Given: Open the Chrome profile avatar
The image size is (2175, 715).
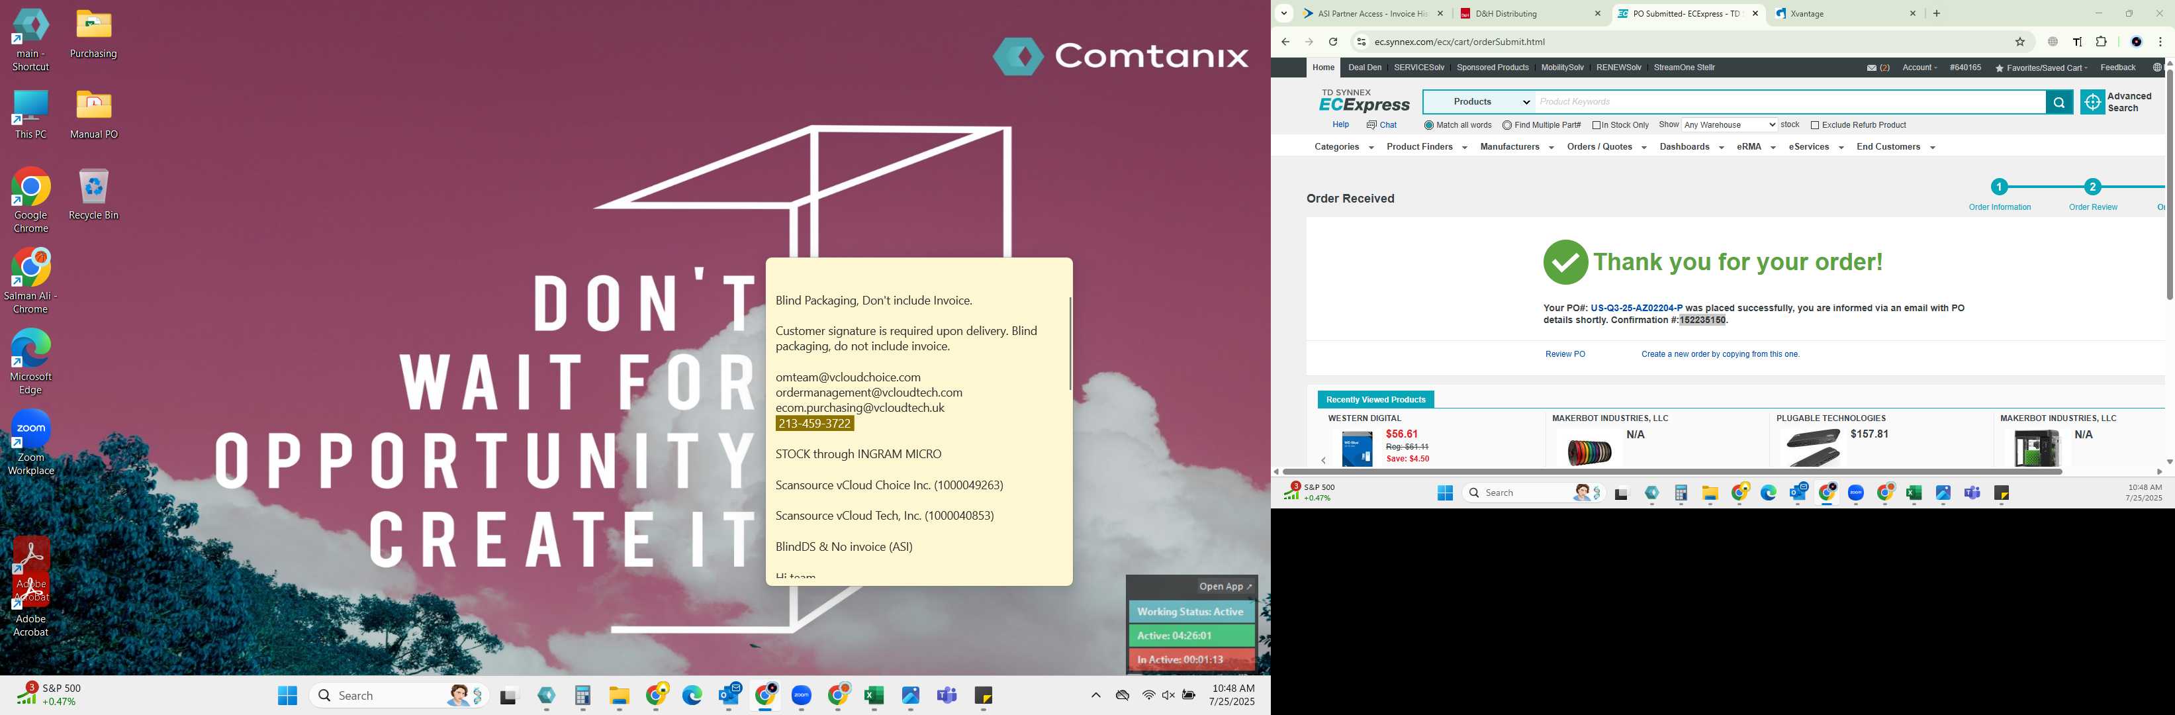Looking at the screenshot, I should coord(2136,42).
